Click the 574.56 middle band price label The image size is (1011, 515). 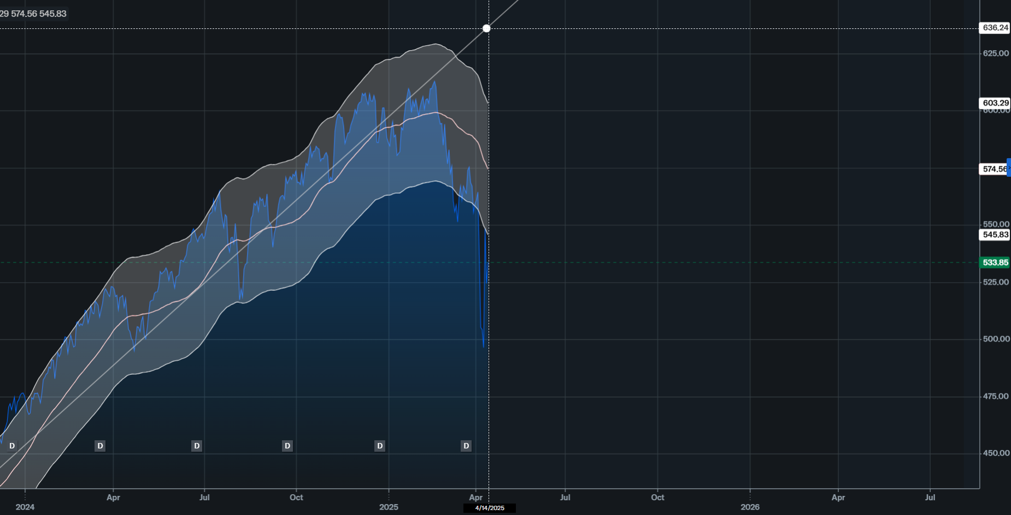coord(994,169)
